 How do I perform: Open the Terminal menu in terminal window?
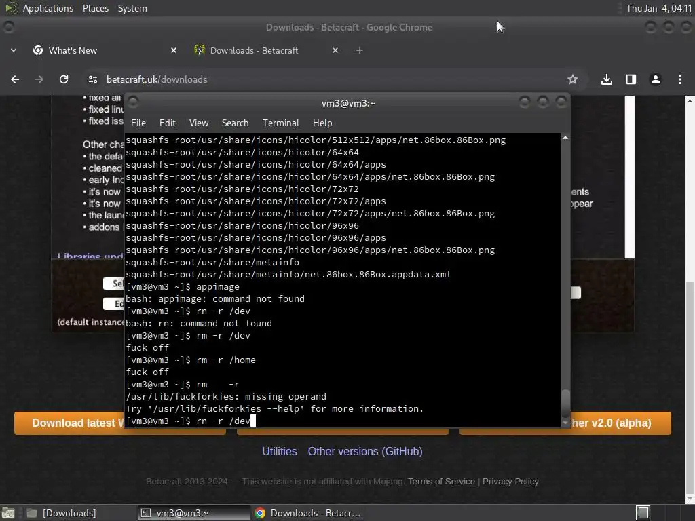tap(280, 123)
